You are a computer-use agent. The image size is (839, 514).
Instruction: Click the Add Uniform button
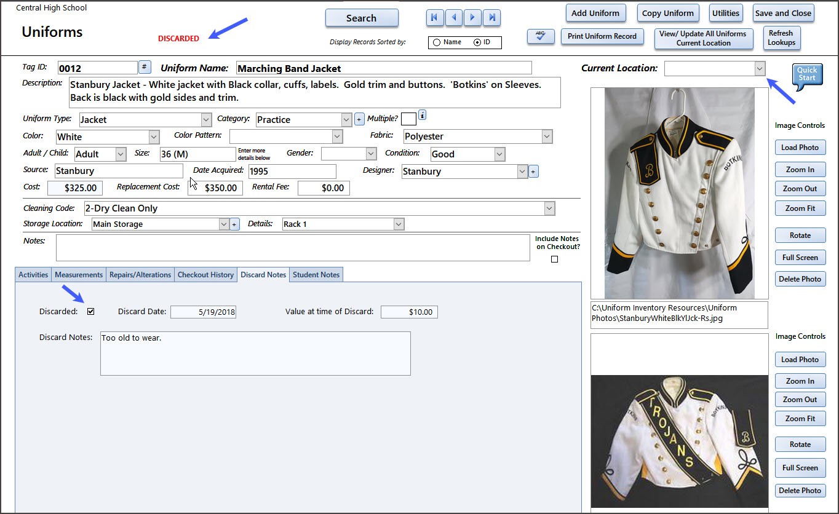pos(595,14)
